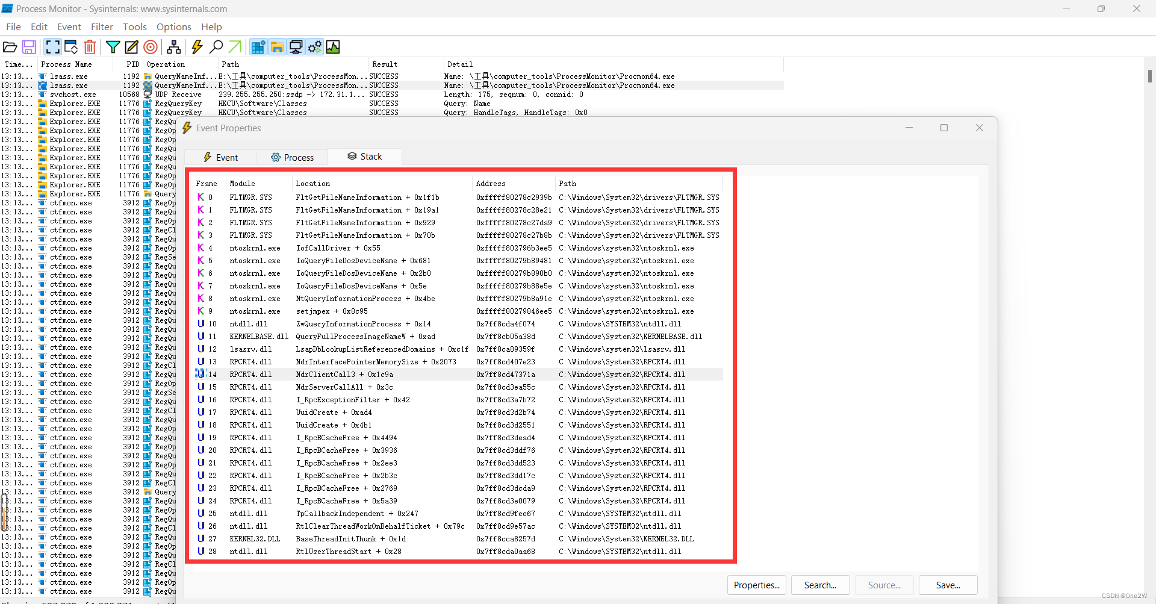Open the Options menu

point(174,26)
